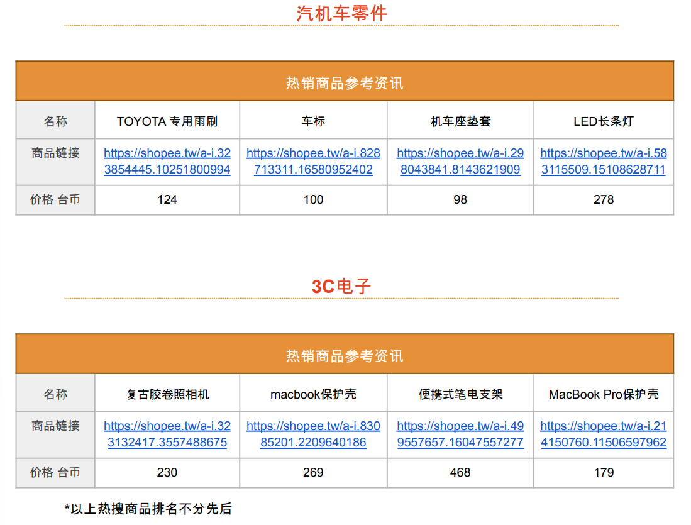The width and height of the screenshot is (691, 525).
Task: Open the 复古胶卷照相机 Shopee link
Action: coord(167,434)
